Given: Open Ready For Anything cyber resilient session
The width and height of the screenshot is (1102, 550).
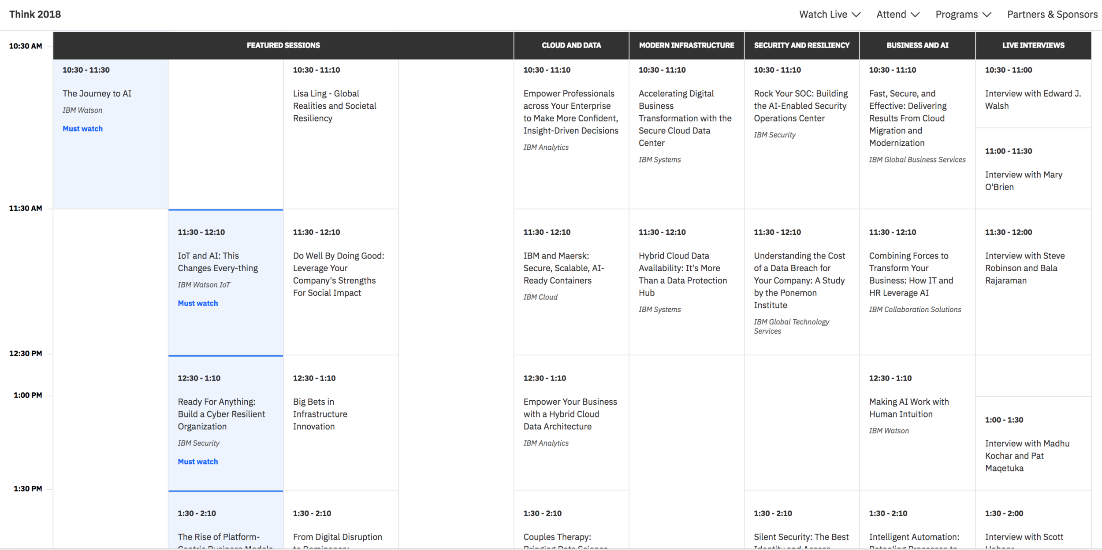Looking at the screenshot, I should point(221,414).
